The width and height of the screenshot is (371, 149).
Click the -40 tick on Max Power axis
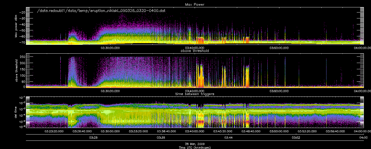tap(22, 24)
